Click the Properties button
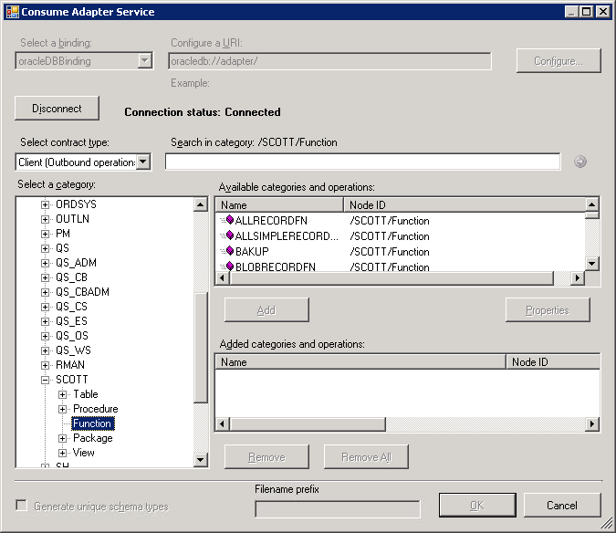Image resolution: width=616 pixels, height=533 pixels. (548, 310)
